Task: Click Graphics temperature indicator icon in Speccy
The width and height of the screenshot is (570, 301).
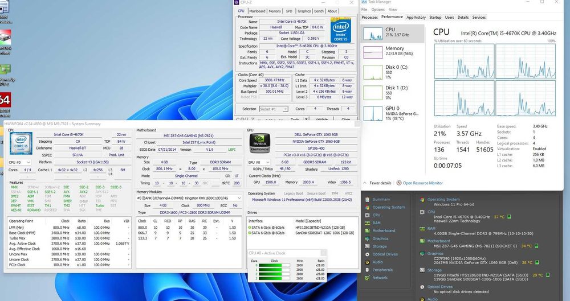Action: (x=536, y=262)
